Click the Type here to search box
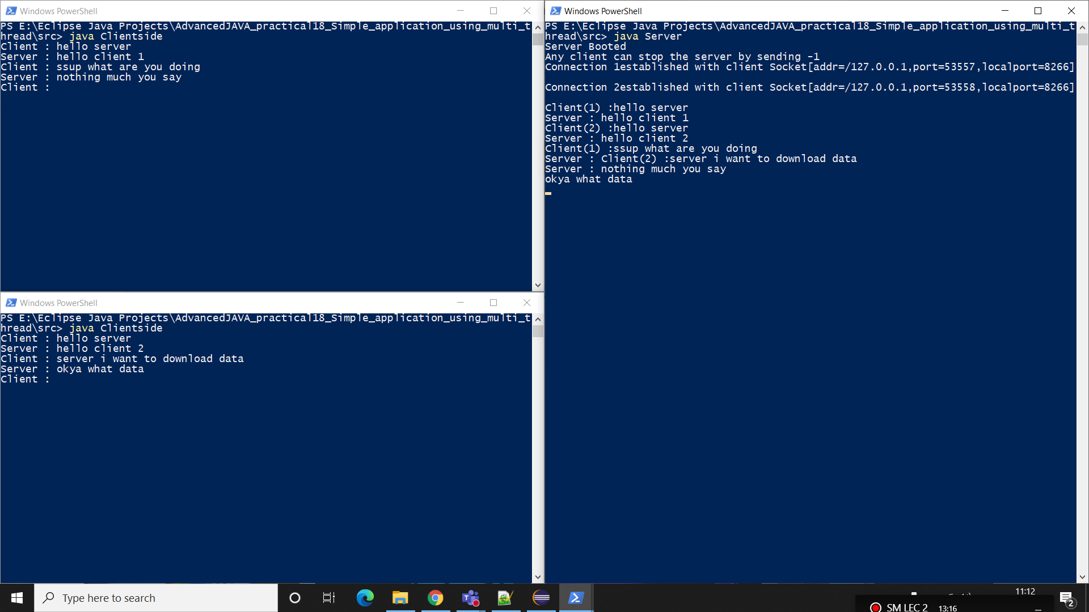 tap(156, 598)
